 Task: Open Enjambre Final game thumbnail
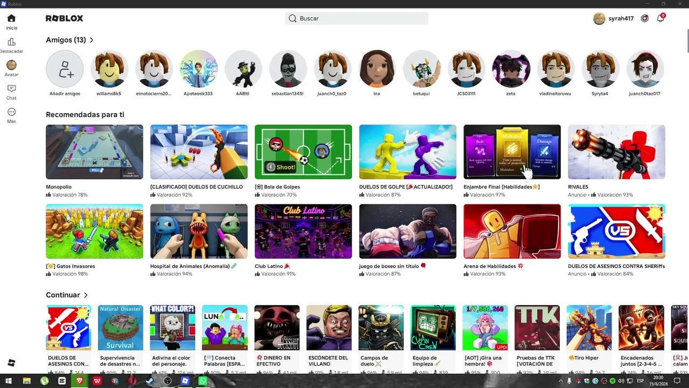pyautogui.click(x=512, y=152)
